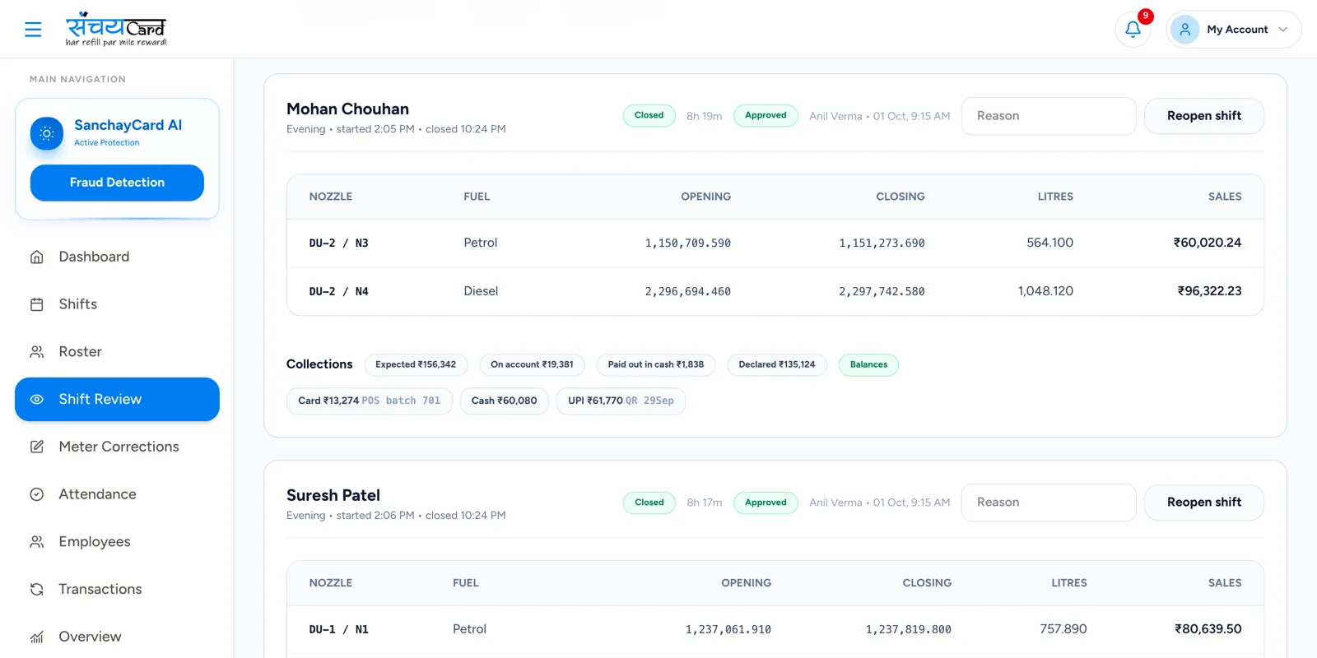Click the SanchayCard logo
This screenshot has height=658, width=1317.
tap(116, 30)
